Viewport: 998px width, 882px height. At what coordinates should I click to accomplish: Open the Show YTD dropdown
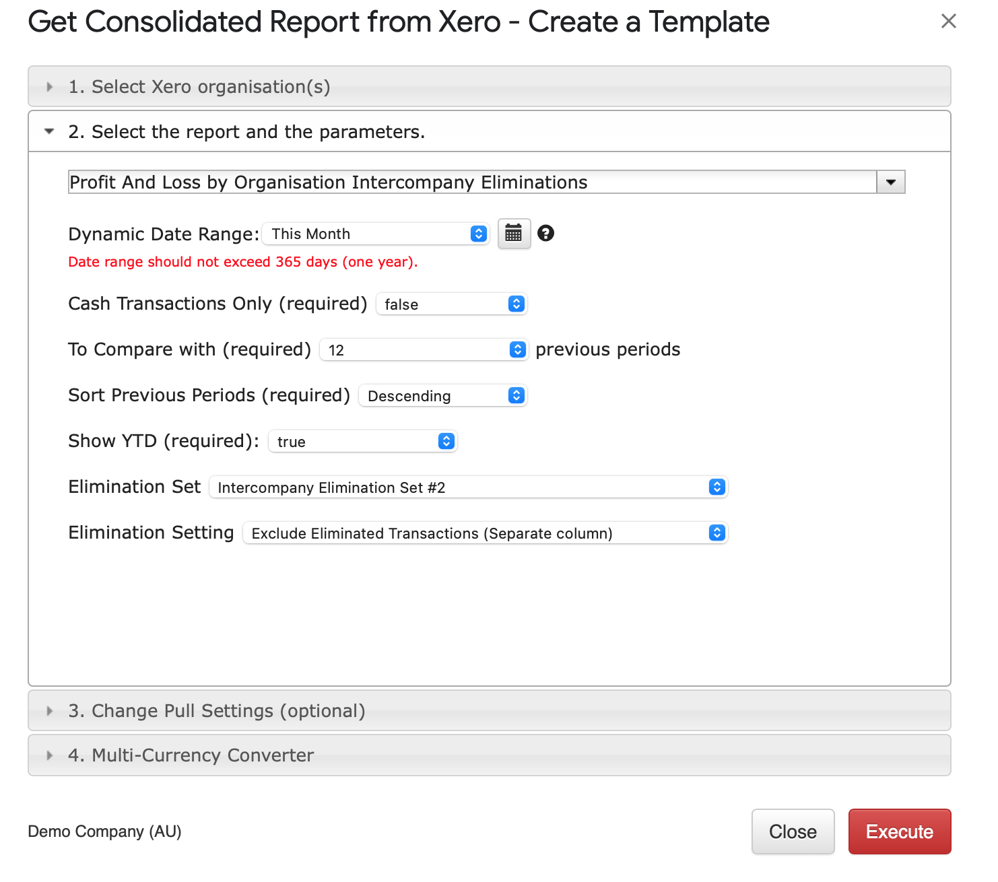tap(363, 441)
